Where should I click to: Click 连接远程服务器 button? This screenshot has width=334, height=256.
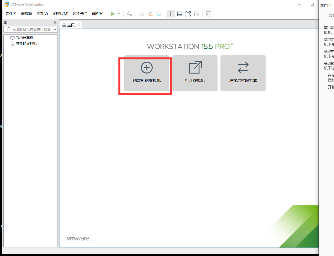point(243,73)
